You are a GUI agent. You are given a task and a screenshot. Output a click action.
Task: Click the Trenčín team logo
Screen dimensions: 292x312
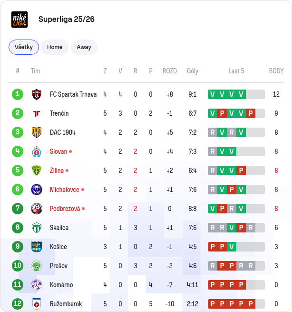pyautogui.click(x=37, y=113)
